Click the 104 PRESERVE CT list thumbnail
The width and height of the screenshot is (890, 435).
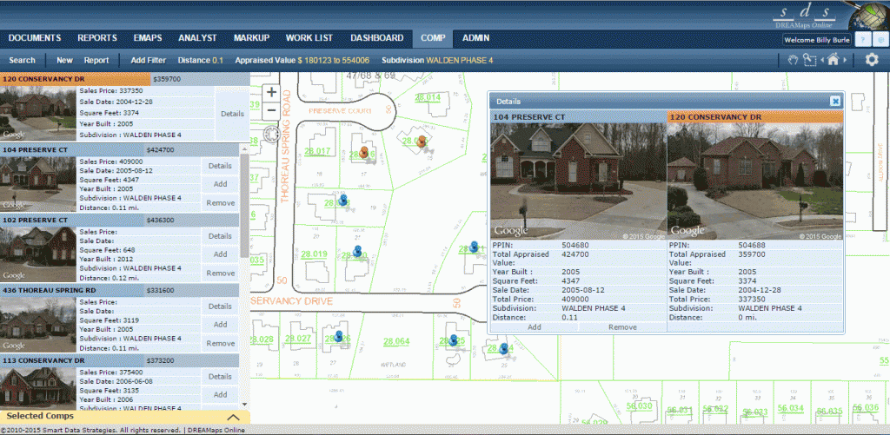38,184
